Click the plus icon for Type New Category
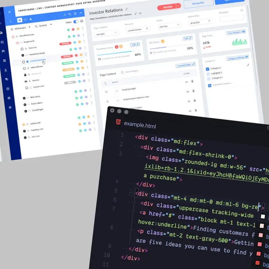269x269 pixels. [210, 85]
